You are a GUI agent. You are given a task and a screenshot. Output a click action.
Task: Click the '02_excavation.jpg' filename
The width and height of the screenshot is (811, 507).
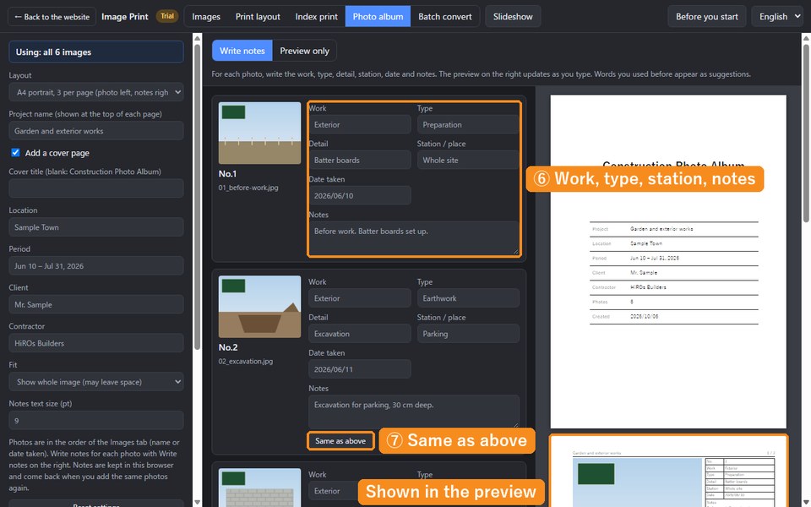coord(246,361)
